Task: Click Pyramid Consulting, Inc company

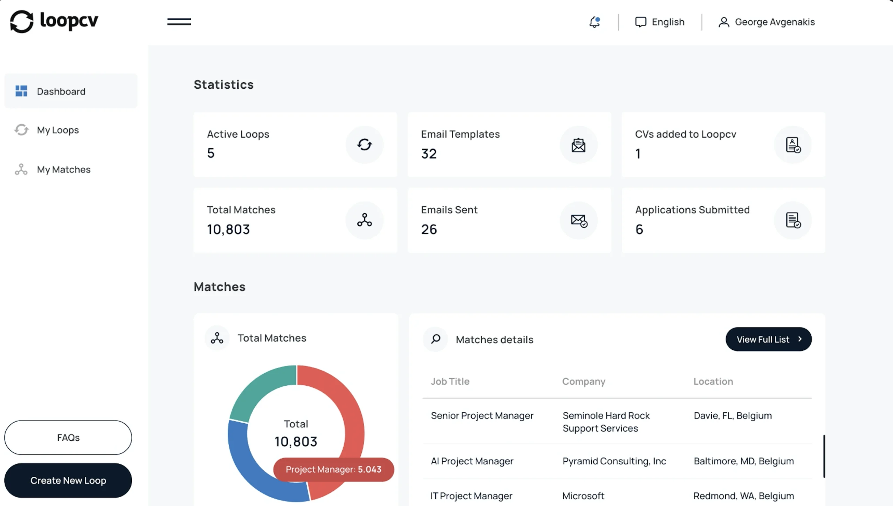Action: pyautogui.click(x=614, y=461)
